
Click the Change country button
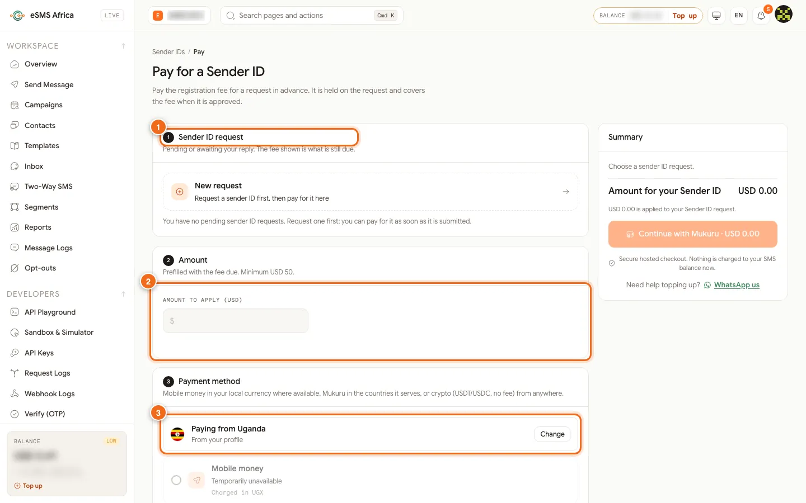tap(552, 434)
